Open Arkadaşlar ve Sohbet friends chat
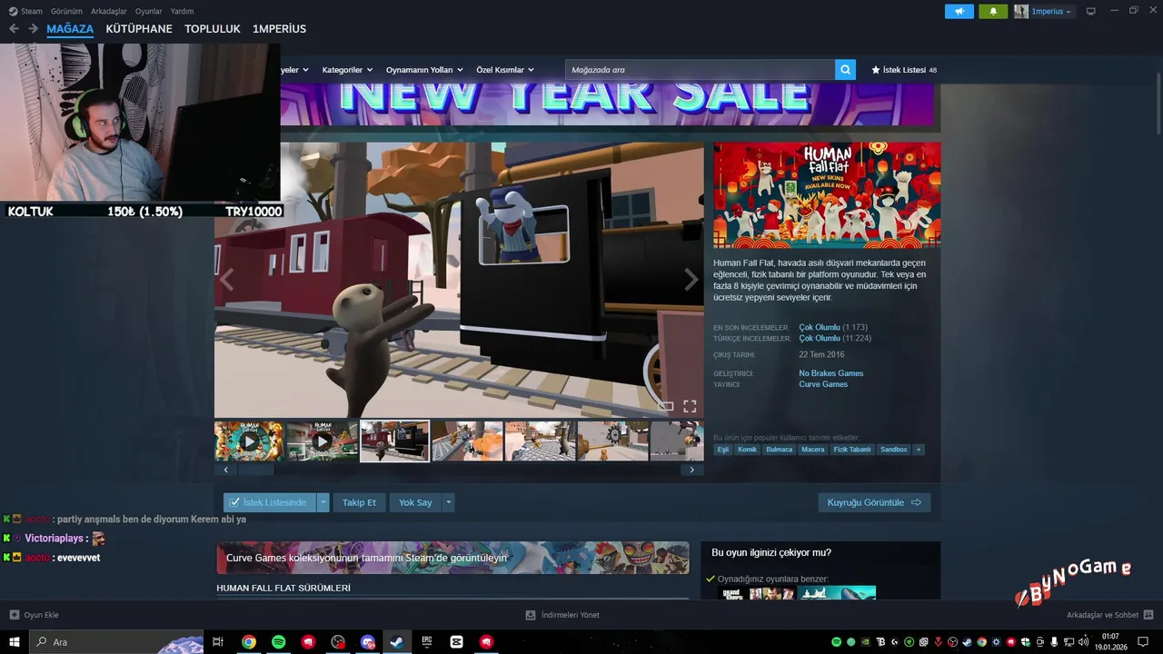Image resolution: width=1163 pixels, height=654 pixels. [x=1110, y=615]
